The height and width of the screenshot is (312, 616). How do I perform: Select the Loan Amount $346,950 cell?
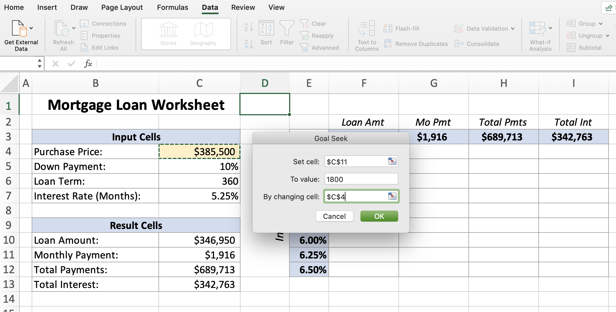(x=200, y=240)
